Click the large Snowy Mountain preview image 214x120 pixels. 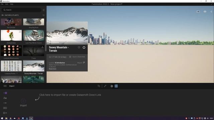point(67,33)
